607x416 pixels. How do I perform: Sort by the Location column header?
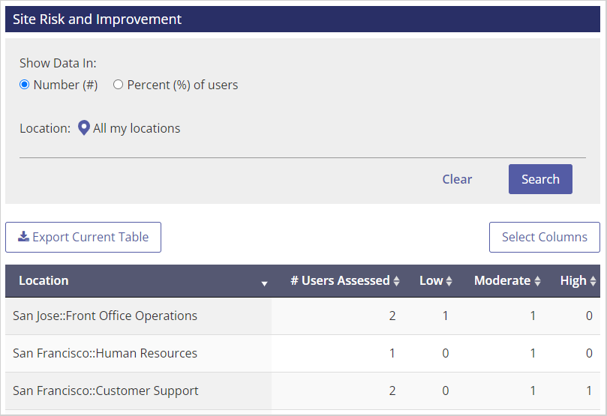[44, 280]
